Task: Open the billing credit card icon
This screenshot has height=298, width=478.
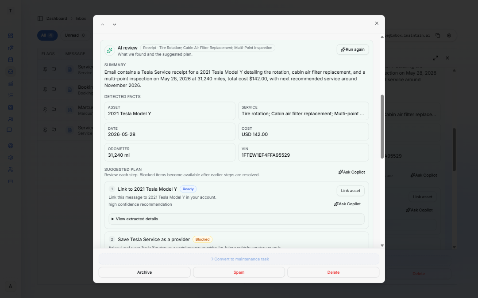Action: click(11, 181)
